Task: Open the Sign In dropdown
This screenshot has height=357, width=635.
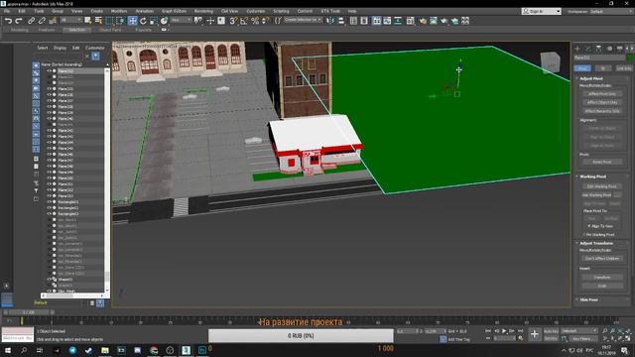Action: pos(542,11)
